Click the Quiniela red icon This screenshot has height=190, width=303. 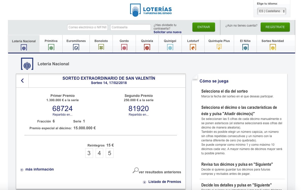pos(147,47)
